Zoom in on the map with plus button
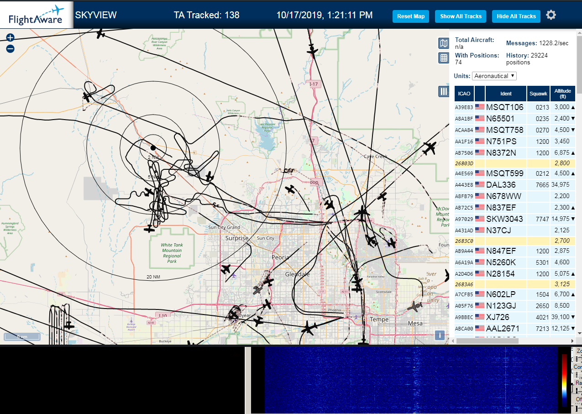 click(10, 37)
